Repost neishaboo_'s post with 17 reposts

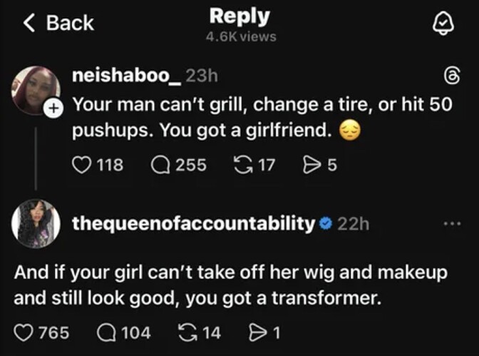pos(243,165)
